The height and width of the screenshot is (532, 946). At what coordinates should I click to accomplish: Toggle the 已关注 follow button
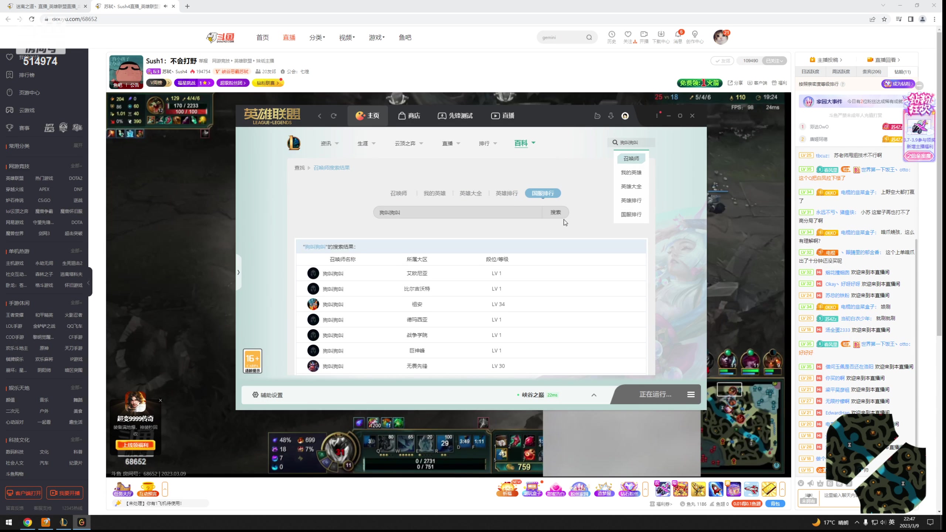click(x=774, y=61)
